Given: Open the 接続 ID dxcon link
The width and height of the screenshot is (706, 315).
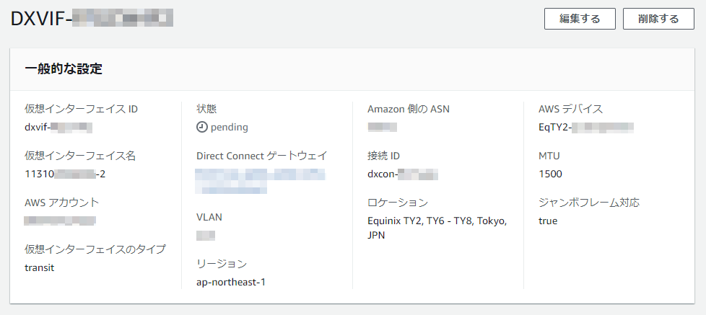Looking at the screenshot, I should [403, 174].
